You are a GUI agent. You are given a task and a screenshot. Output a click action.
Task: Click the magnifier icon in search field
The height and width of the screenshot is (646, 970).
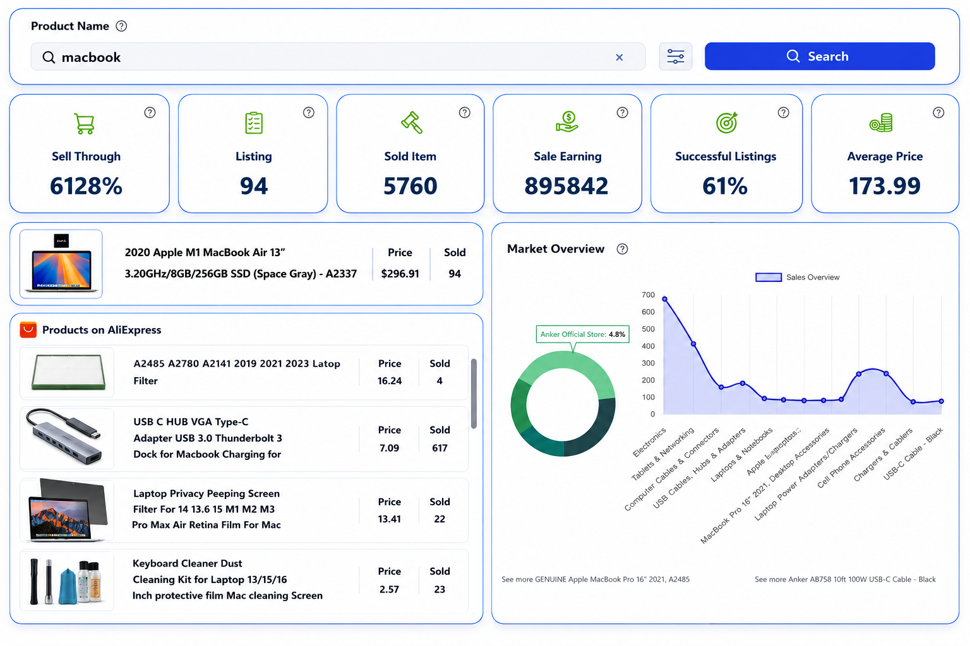pos(49,57)
